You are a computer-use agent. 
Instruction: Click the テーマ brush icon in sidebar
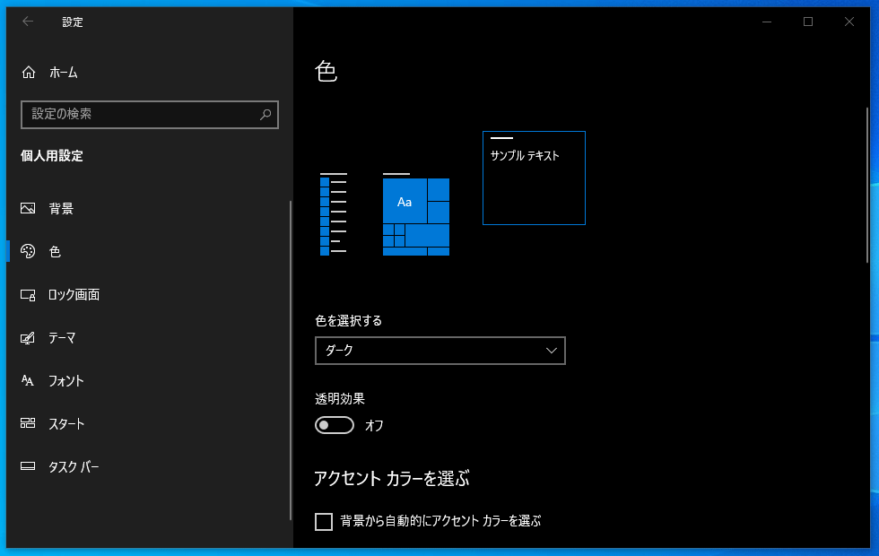click(x=26, y=337)
